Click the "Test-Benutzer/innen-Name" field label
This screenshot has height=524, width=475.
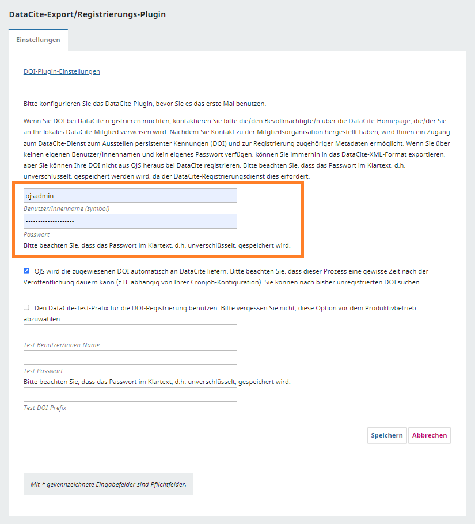coord(62,345)
